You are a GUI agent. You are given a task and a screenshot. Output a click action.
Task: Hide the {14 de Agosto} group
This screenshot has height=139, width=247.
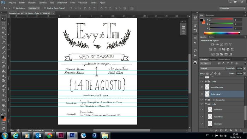point(201,100)
